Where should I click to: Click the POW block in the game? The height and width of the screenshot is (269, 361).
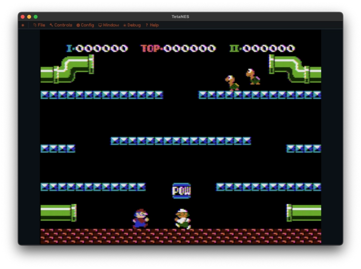(x=181, y=191)
